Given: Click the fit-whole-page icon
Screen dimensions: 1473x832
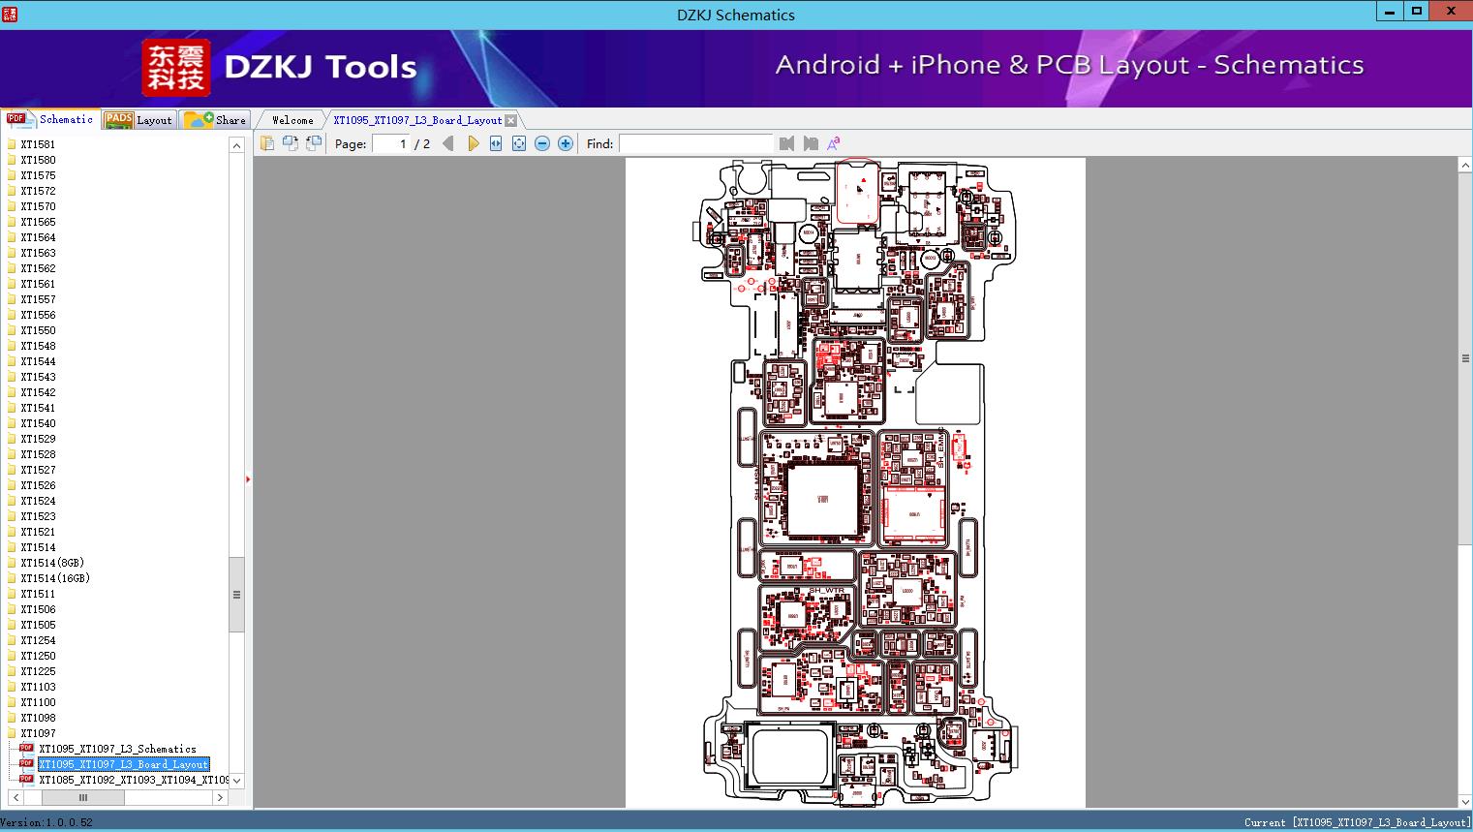Looking at the screenshot, I should coord(519,143).
